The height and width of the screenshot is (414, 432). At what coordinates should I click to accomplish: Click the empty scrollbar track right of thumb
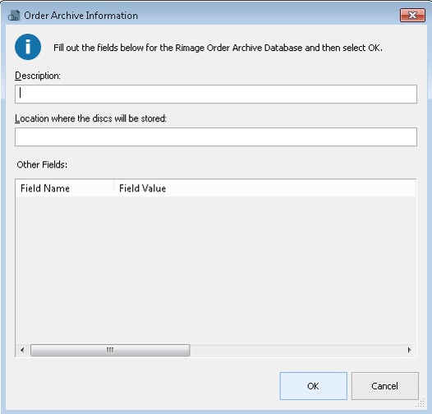[x=296, y=350]
